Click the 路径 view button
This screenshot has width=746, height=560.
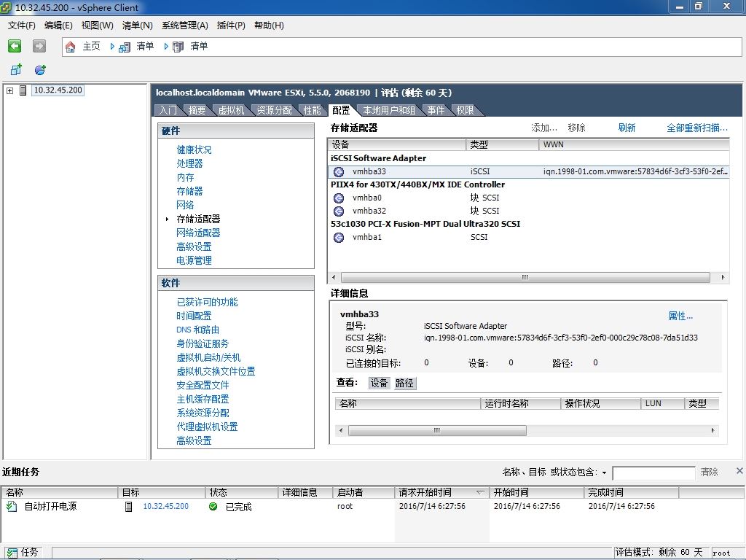pyautogui.click(x=404, y=383)
